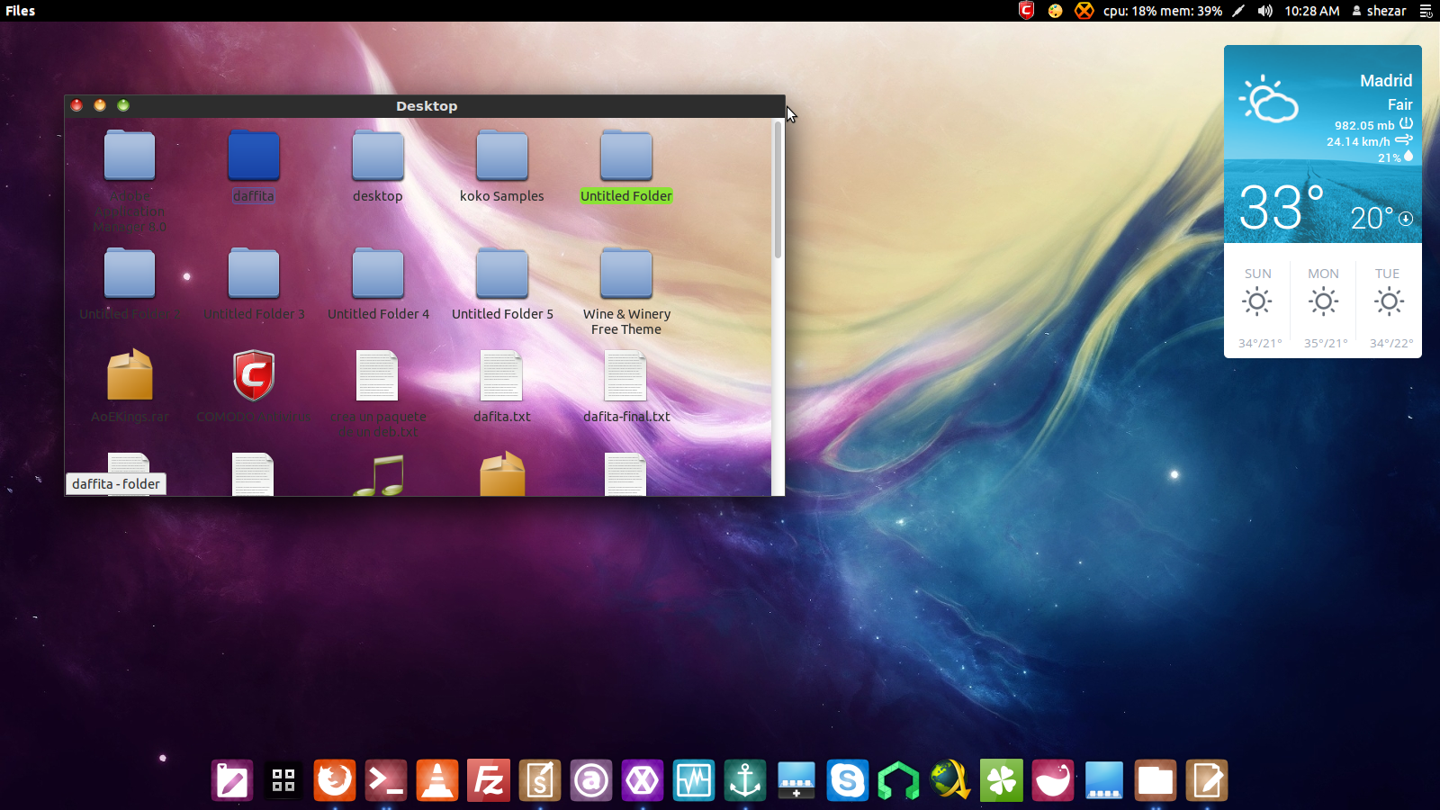1440x810 pixels.
Task: Launch the globe with yellow arrow dock icon
Action: point(950,780)
